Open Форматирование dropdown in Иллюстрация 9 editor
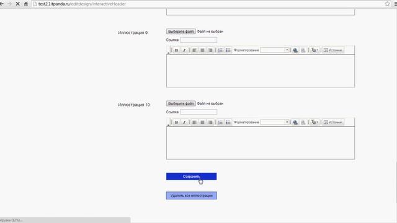Screen dimensions: 397x223 pyautogui.click(x=275, y=50)
